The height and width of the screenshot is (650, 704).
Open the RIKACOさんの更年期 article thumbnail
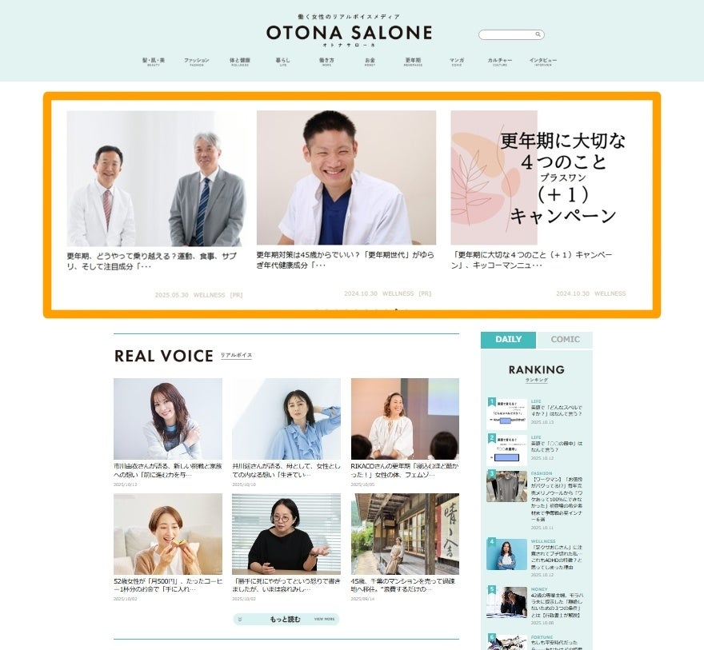[405, 418]
